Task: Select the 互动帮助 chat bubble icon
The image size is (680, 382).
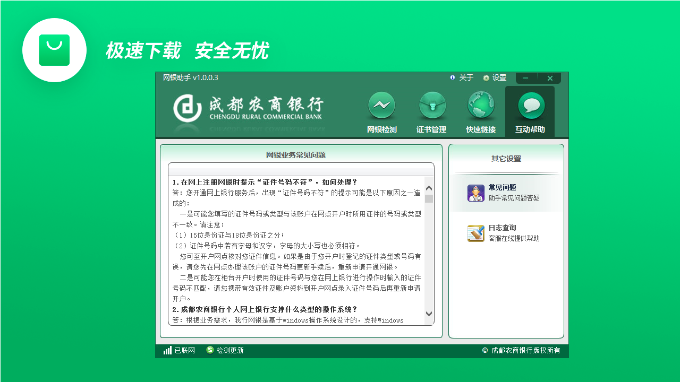Action: [530, 105]
